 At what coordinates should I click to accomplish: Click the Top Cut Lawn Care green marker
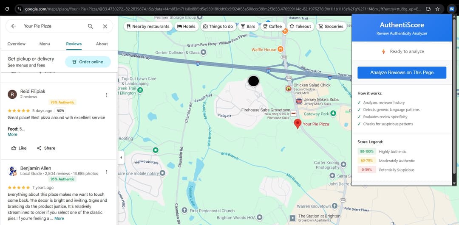140,90
